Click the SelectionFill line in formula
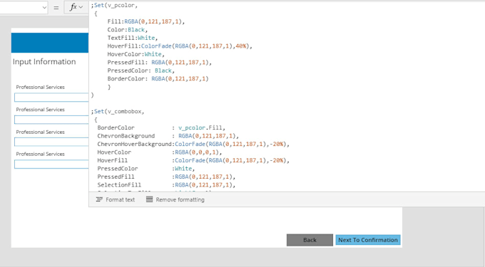The width and height of the screenshot is (485, 267). pos(166,184)
